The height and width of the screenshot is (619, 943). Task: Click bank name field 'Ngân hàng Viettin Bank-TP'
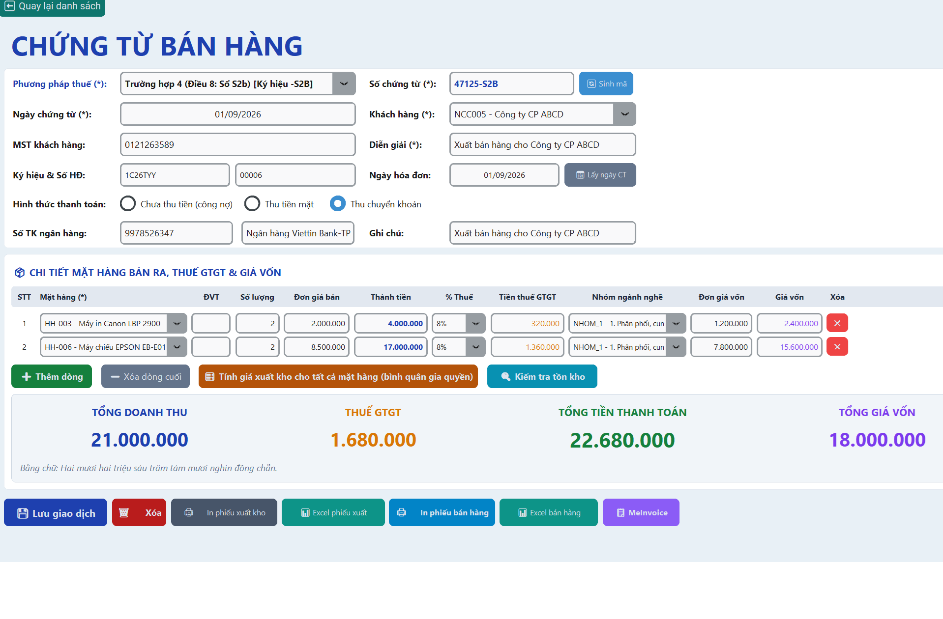[298, 233]
